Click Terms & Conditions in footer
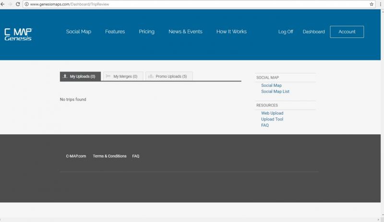This screenshot has height=222, width=384. pos(109,156)
